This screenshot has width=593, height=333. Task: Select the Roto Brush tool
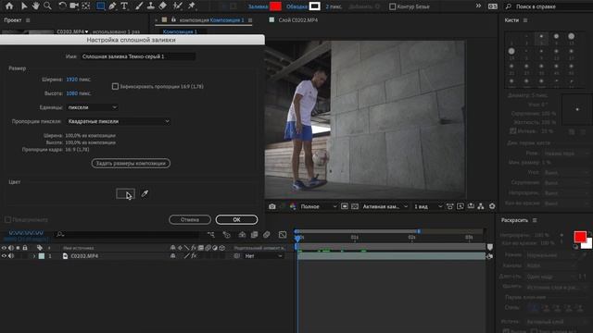(177, 6)
